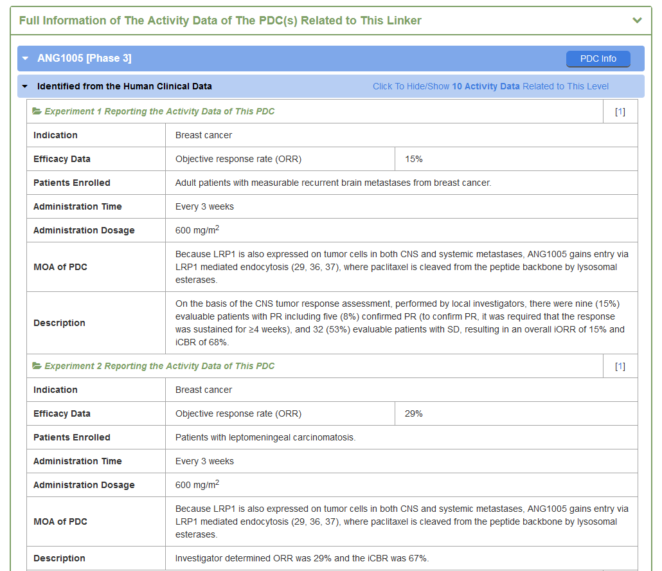Collapse the Human Clinical Data level arrow
This screenshot has width=662, height=571.
(25, 86)
